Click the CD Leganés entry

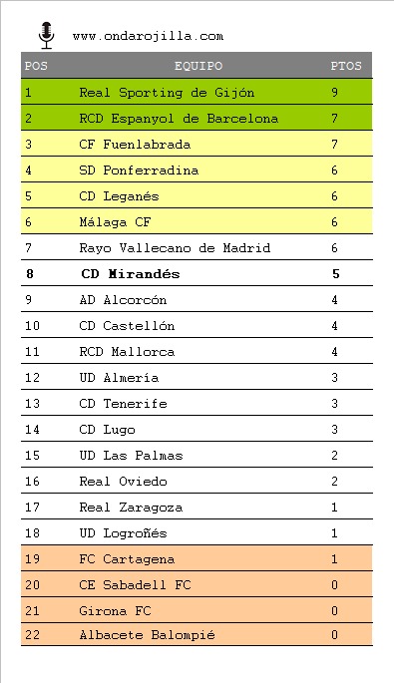(x=119, y=196)
